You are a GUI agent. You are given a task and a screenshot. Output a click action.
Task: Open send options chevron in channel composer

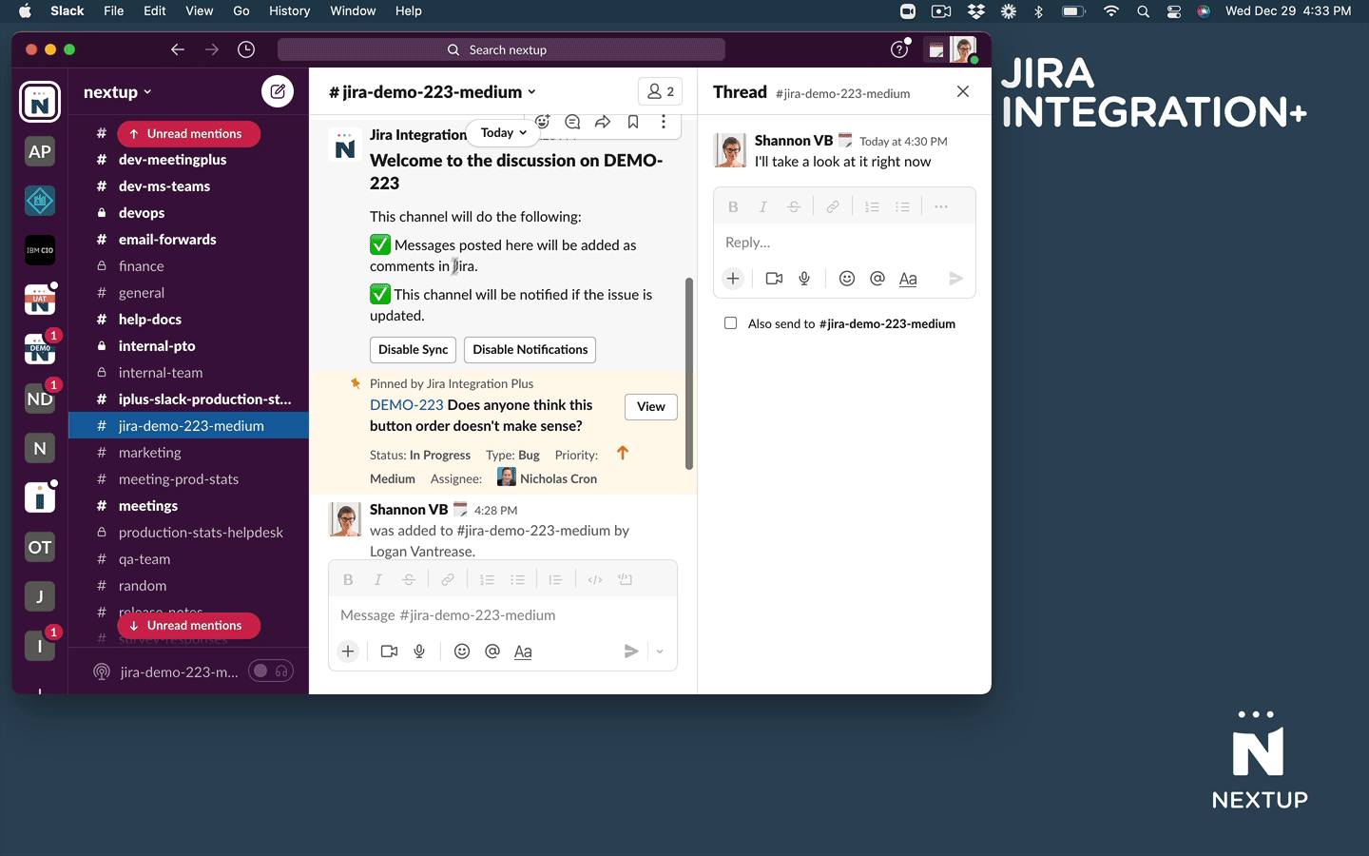660,652
